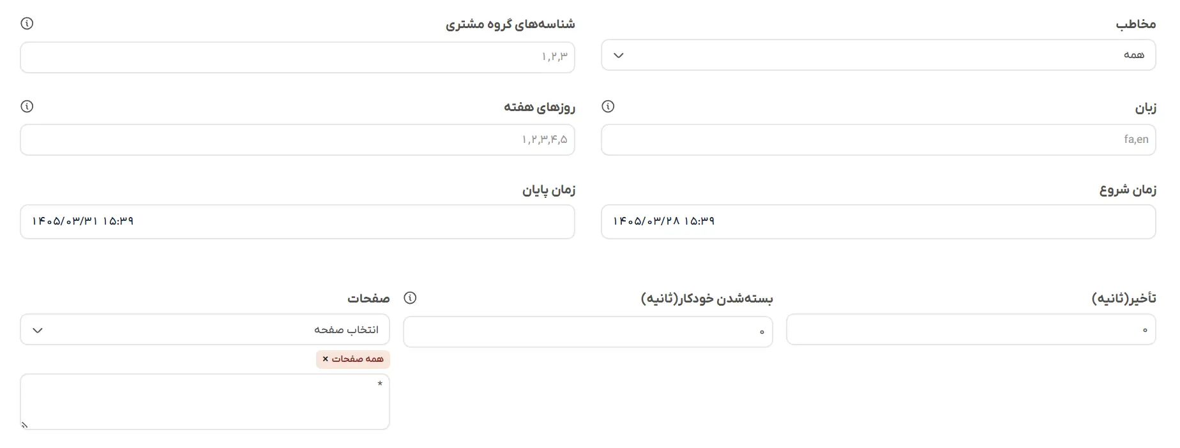Click the صفحات field label
The width and height of the screenshot is (1180, 448).
[x=368, y=298]
